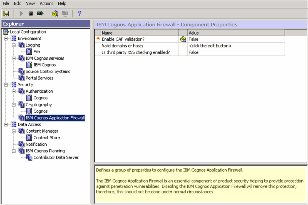Click the Content Store item icon
The width and height of the screenshot is (308, 205).
29,138
